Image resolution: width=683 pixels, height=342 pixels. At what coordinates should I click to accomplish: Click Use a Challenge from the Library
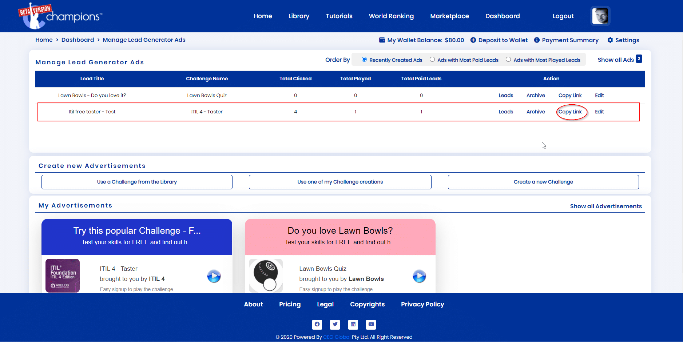pyautogui.click(x=137, y=182)
